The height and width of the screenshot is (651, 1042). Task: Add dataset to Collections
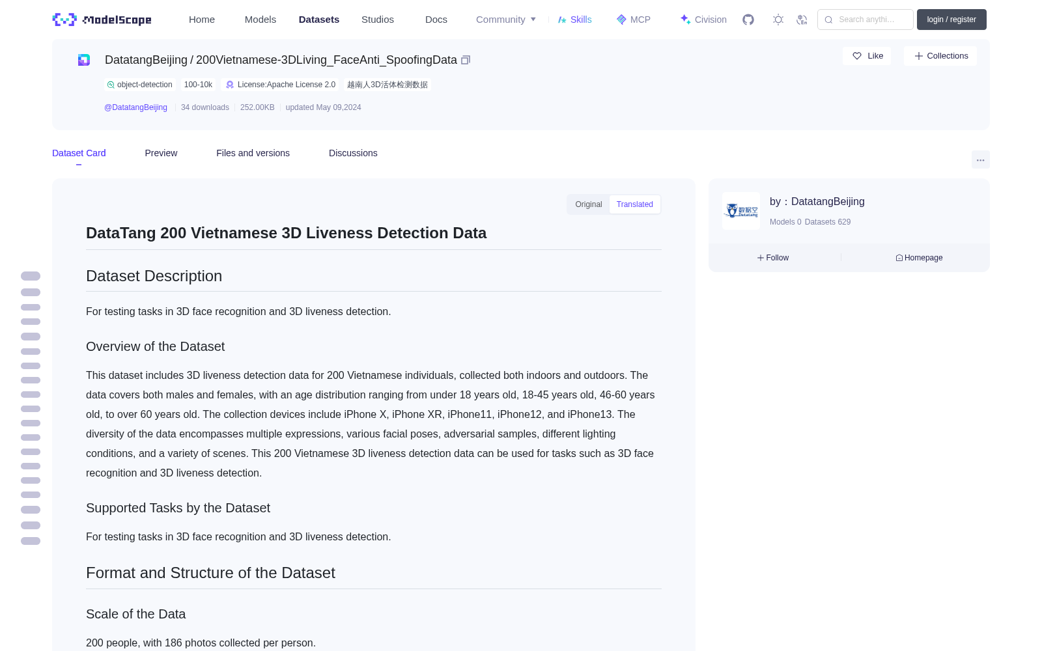pyautogui.click(x=940, y=56)
